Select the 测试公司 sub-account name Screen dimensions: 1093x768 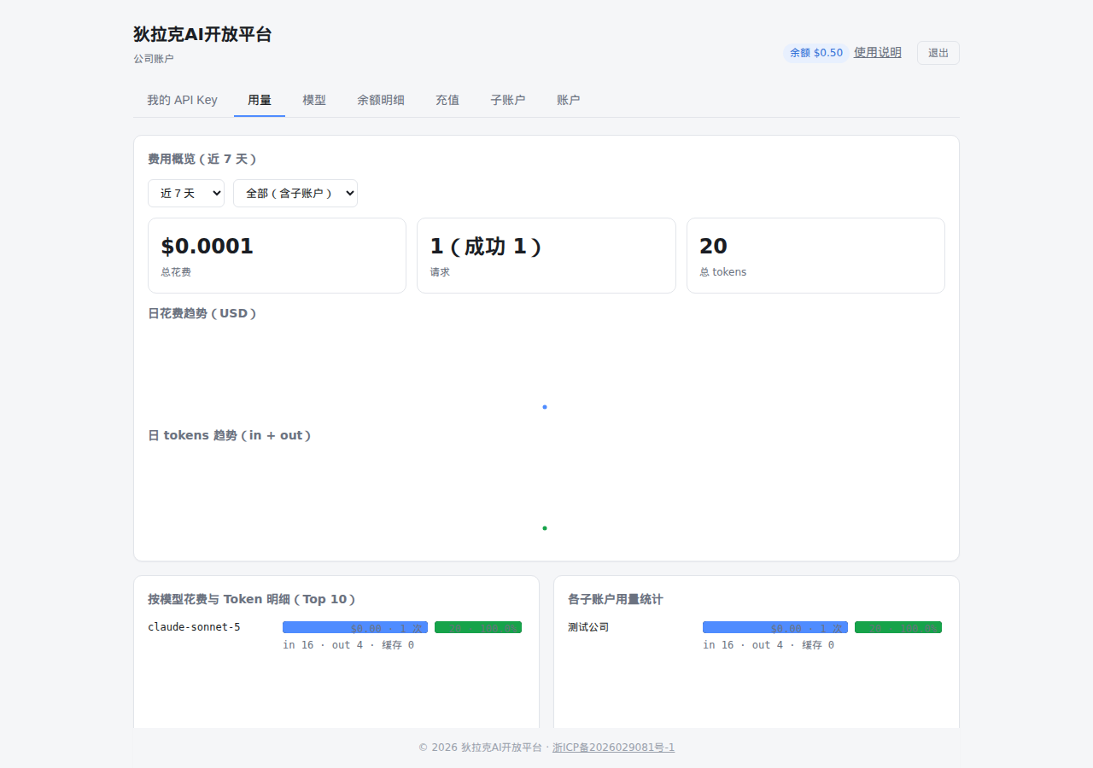coord(588,627)
